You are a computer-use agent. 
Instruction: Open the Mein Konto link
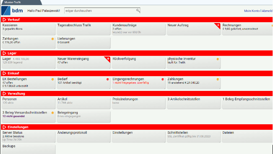click(252, 11)
